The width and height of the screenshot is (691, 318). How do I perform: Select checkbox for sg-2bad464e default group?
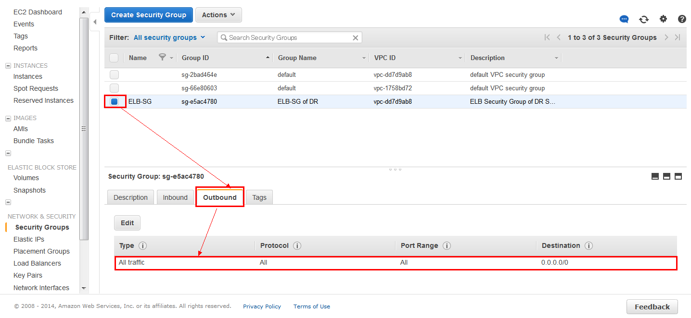point(114,74)
